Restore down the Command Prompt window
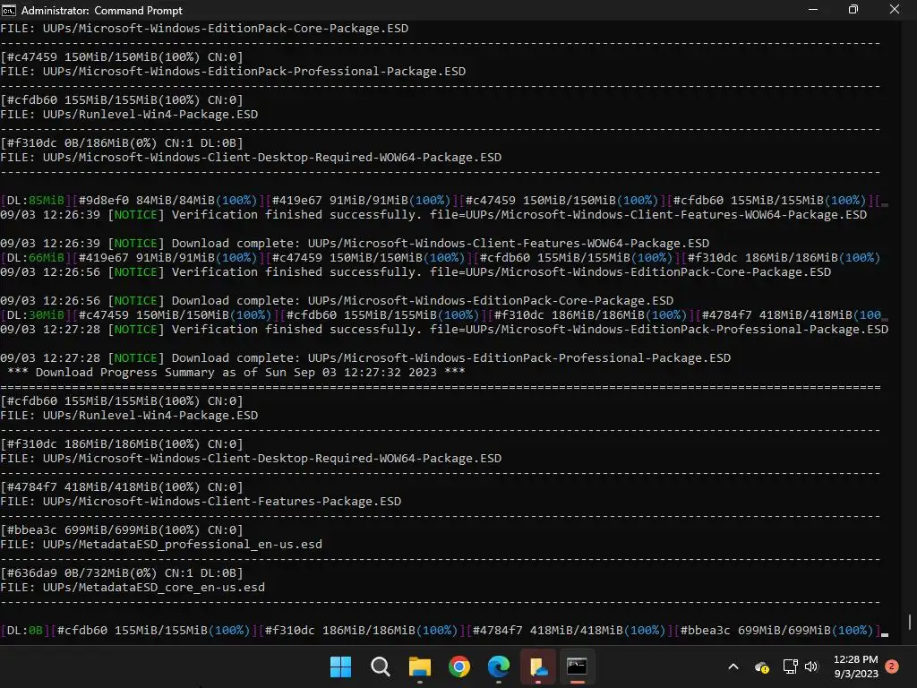The image size is (917, 688). coord(853,10)
